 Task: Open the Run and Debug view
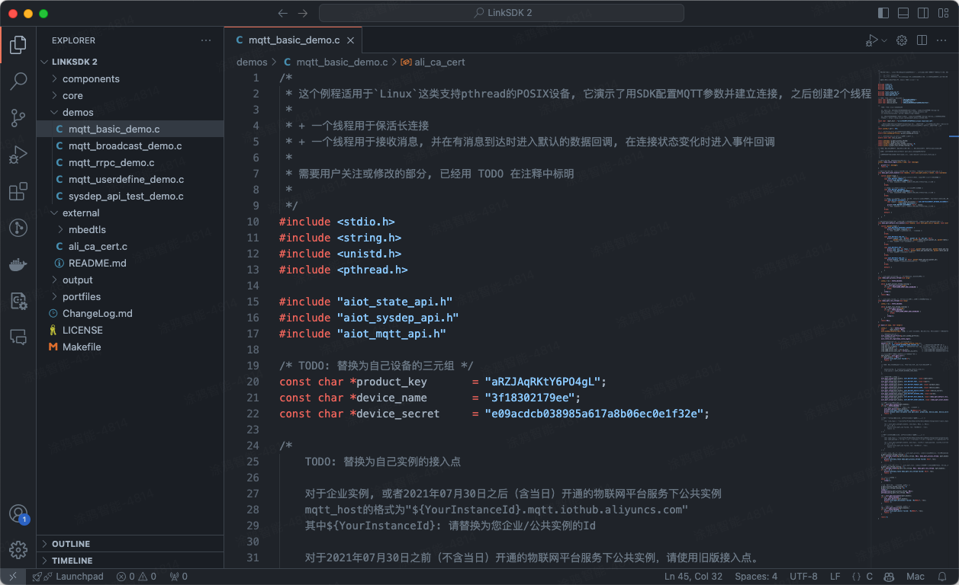pyautogui.click(x=18, y=155)
